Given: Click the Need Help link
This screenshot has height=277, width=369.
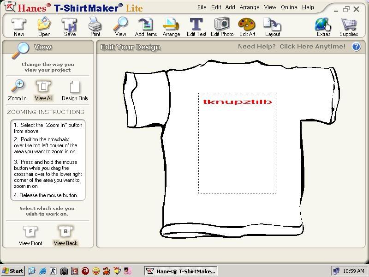Looking at the screenshot, I should point(292,47).
